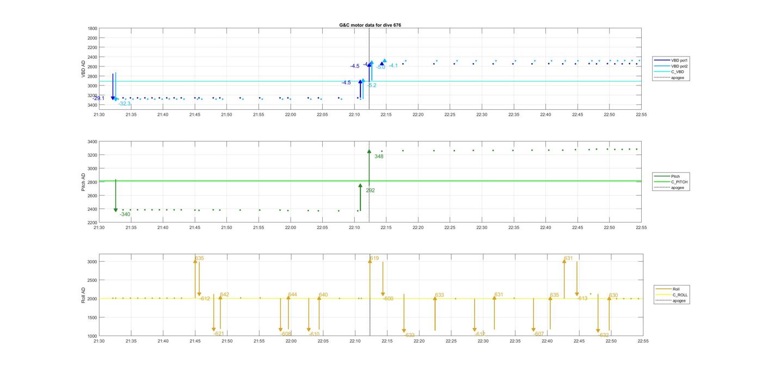Click the '348' pitch annotation

point(379,157)
